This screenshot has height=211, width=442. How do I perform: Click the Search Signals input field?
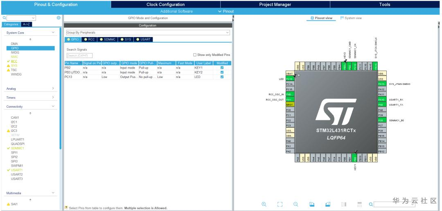point(79,56)
